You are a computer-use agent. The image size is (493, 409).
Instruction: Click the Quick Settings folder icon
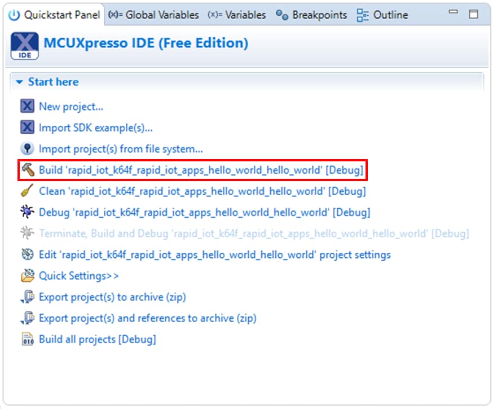27,276
